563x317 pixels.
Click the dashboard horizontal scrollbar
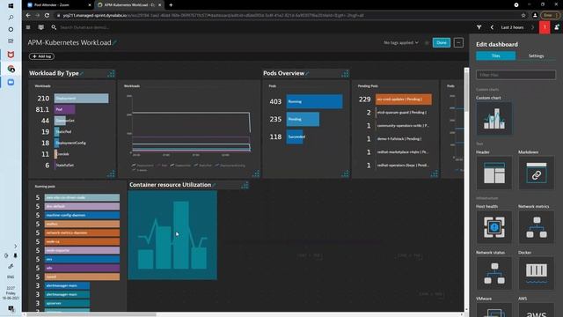(x=91, y=314)
